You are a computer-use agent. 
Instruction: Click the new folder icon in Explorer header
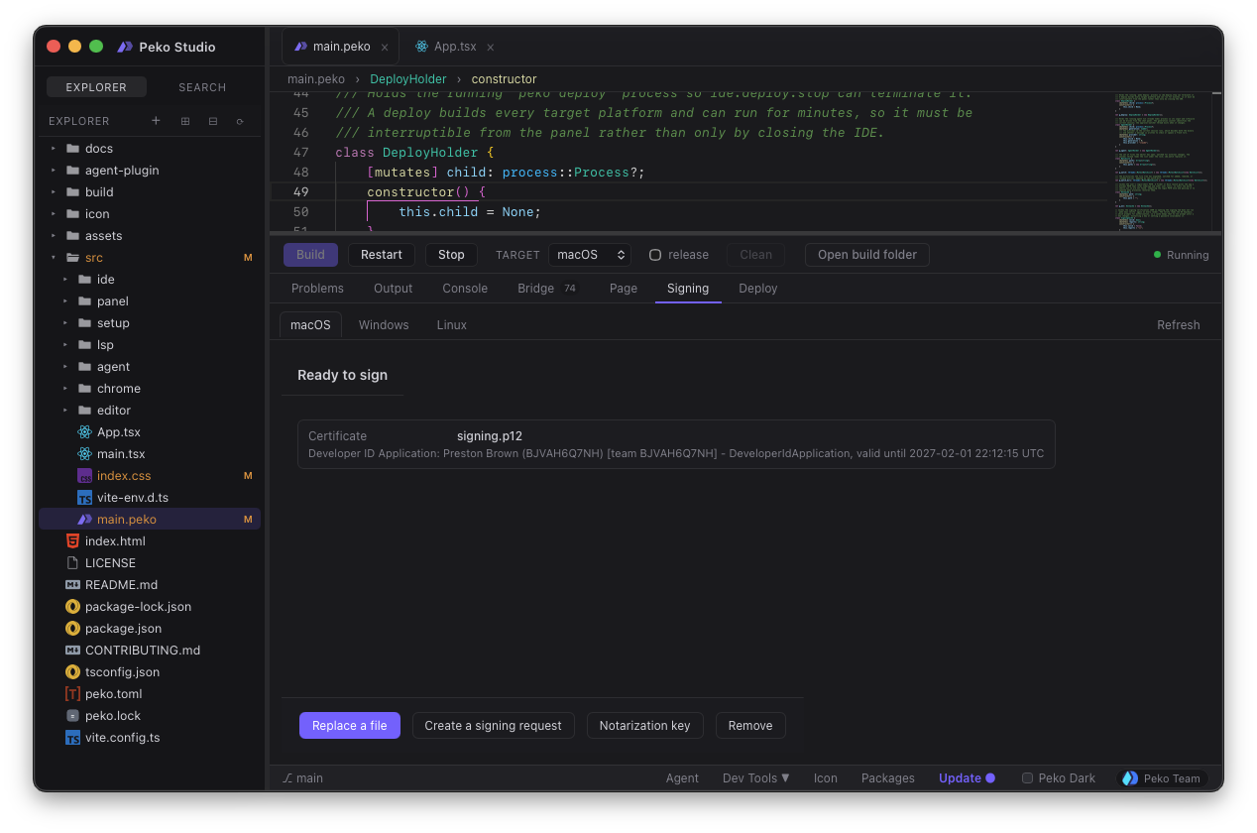click(x=184, y=121)
